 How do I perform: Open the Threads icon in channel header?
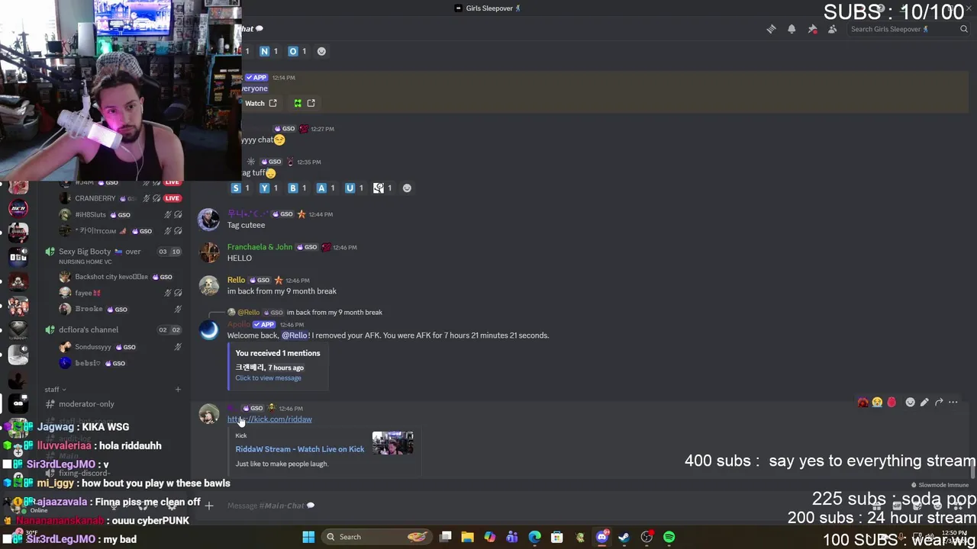[x=771, y=29]
